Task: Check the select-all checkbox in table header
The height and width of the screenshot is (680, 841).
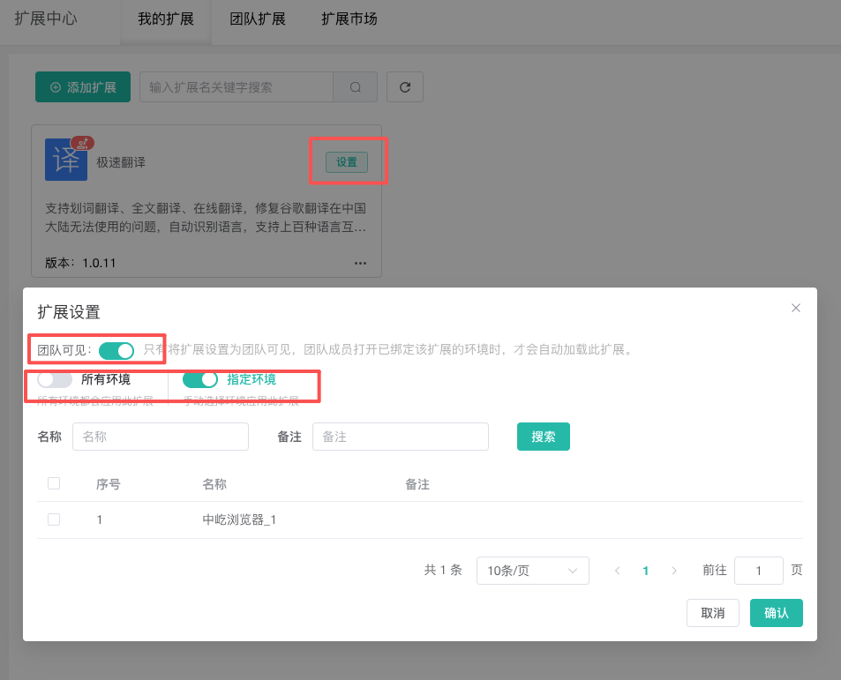Action: 54,483
